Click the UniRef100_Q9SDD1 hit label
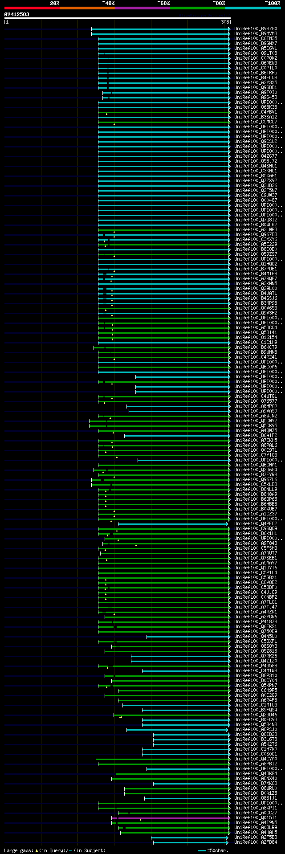The image size is (285, 854). click(x=256, y=87)
